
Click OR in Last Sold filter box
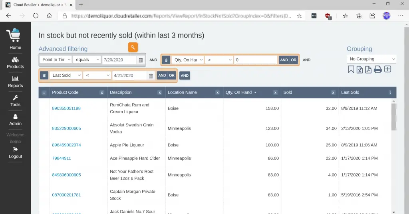171,75
